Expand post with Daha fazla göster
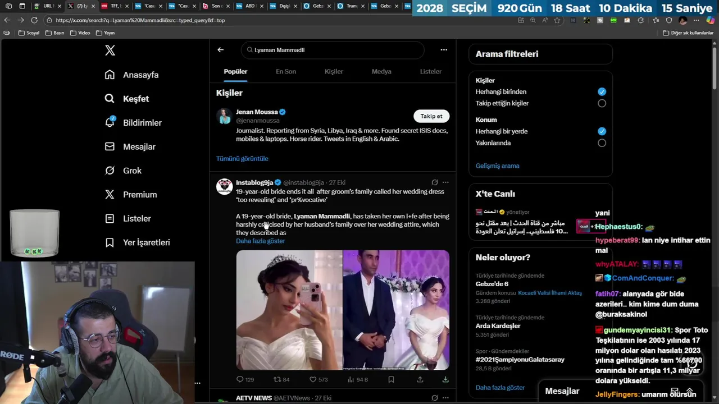The width and height of the screenshot is (719, 404). point(261,241)
